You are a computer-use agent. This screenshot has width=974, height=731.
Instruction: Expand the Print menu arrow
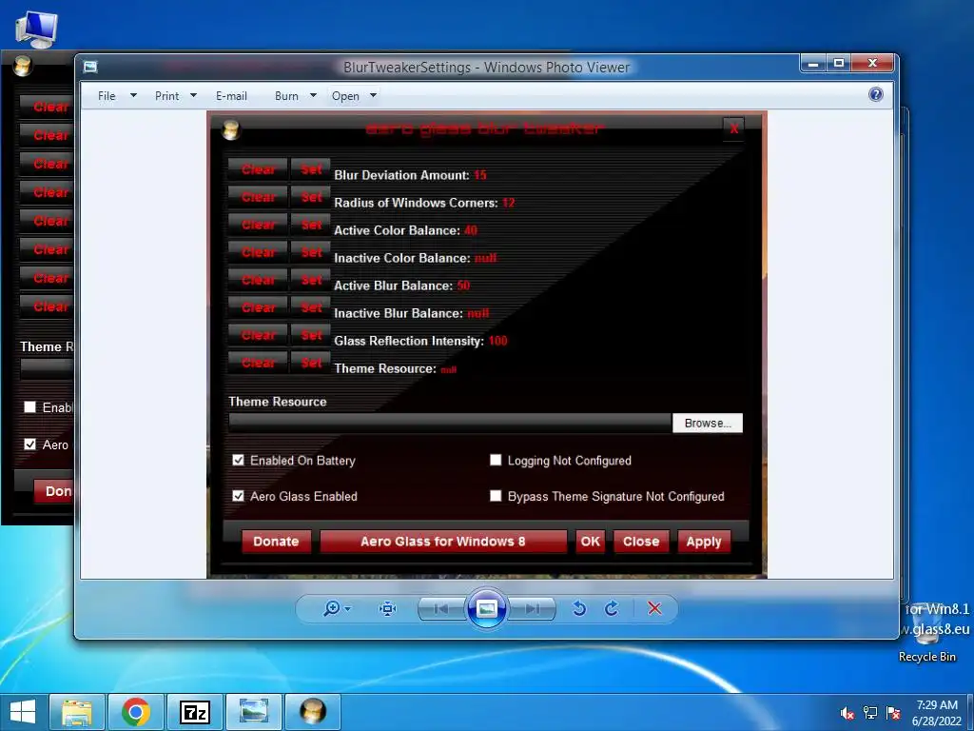pos(193,96)
